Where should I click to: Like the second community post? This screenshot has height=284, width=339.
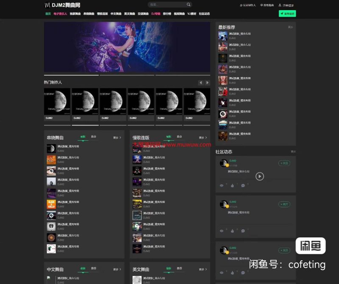232,231
